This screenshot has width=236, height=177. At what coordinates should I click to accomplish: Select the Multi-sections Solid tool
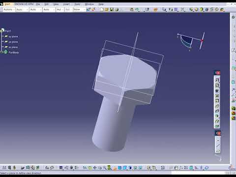(x=217, y=121)
